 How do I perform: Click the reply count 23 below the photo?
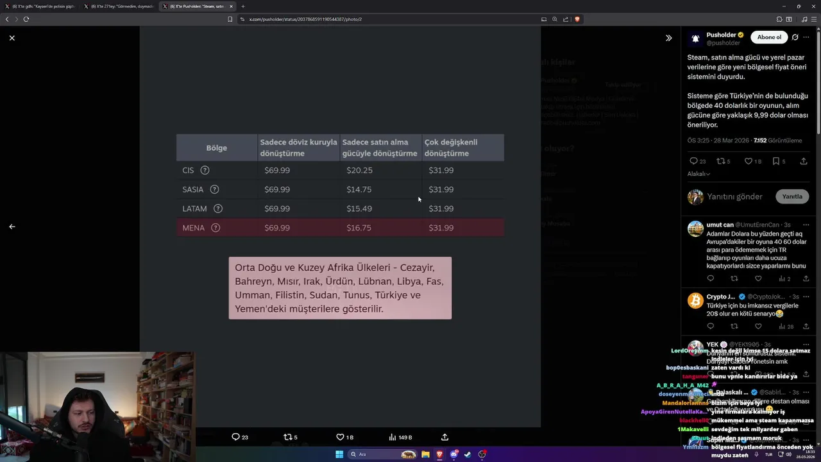240,437
